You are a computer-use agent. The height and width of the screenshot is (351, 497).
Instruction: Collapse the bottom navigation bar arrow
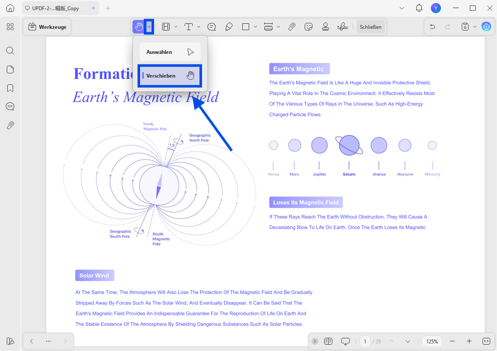[315, 341]
